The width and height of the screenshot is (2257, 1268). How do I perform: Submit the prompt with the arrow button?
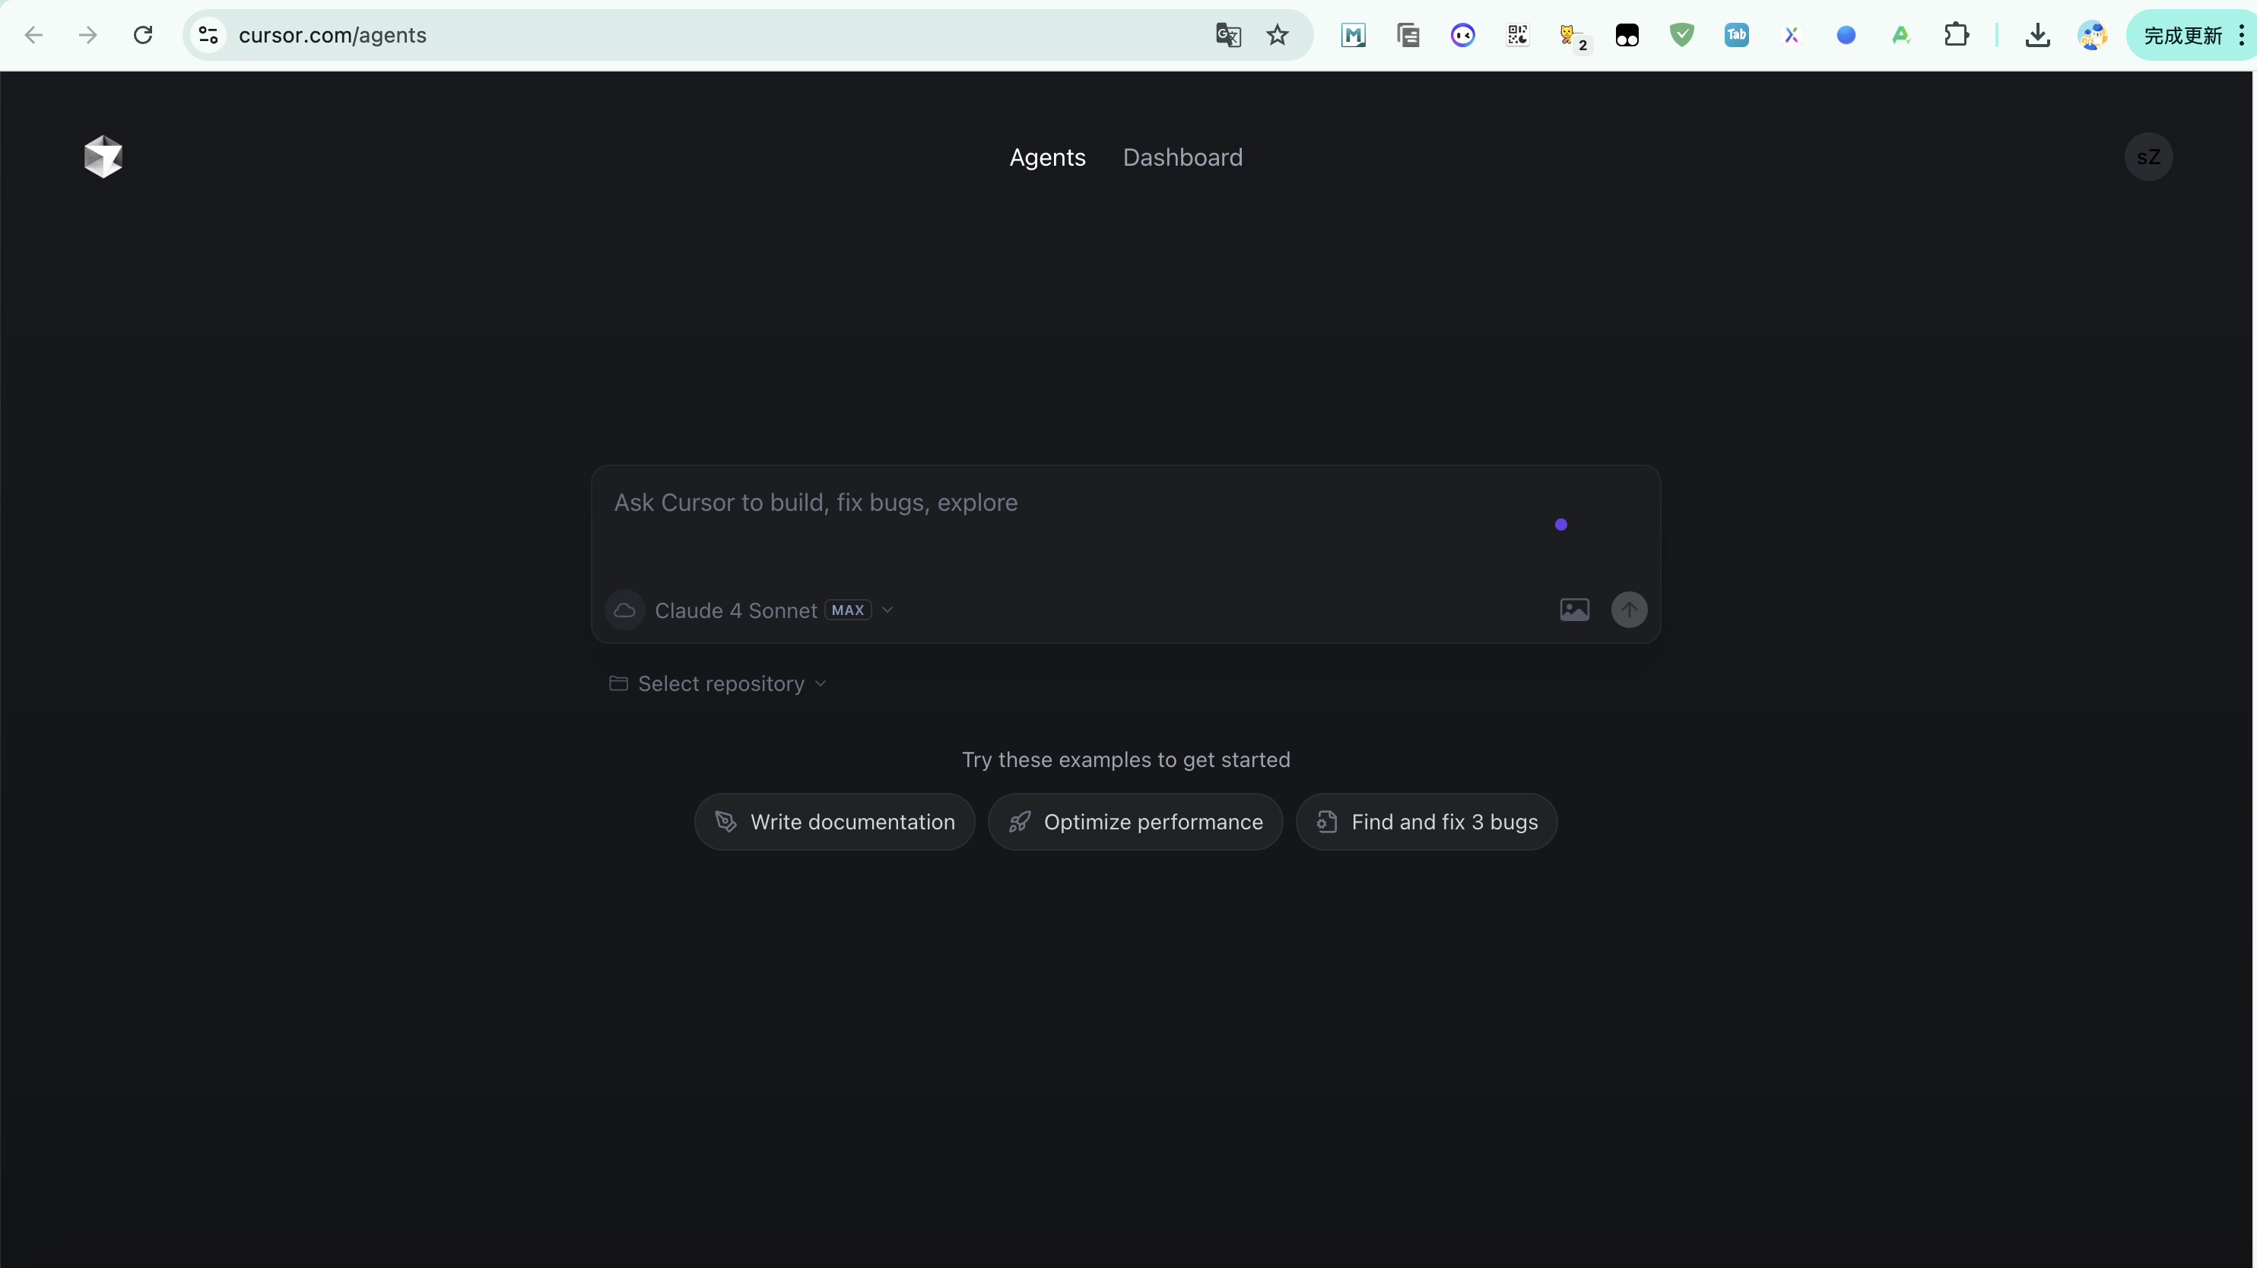point(1629,610)
